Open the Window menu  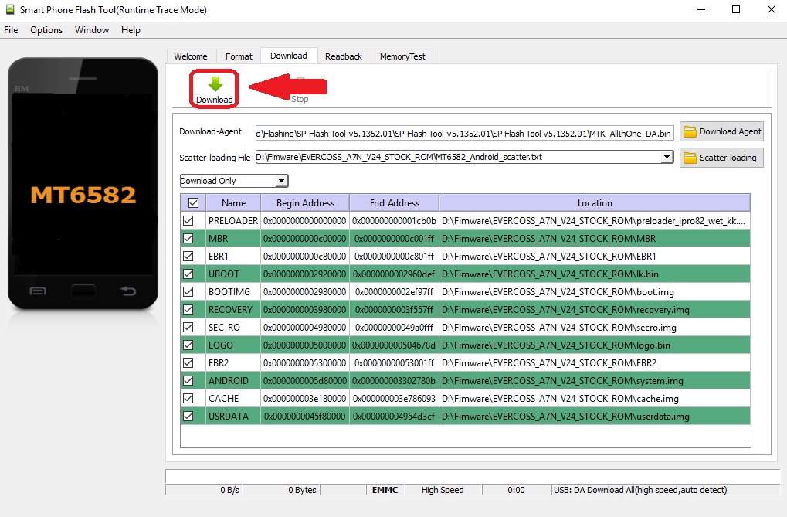point(92,30)
